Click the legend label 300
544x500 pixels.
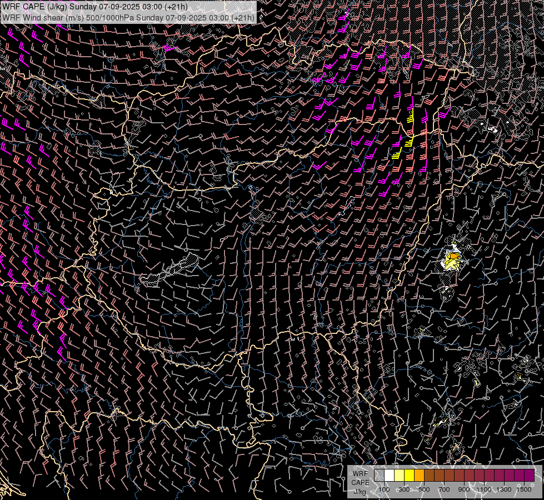click(x=404, y=489)
